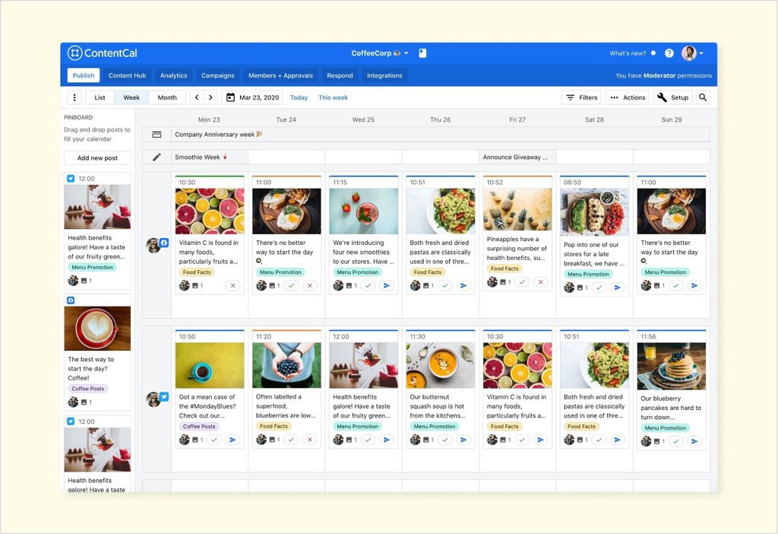Click the pencil icon in Smoothie Week row
The image size is (778, 534).
pyautogui.click(x=157, y=157)
